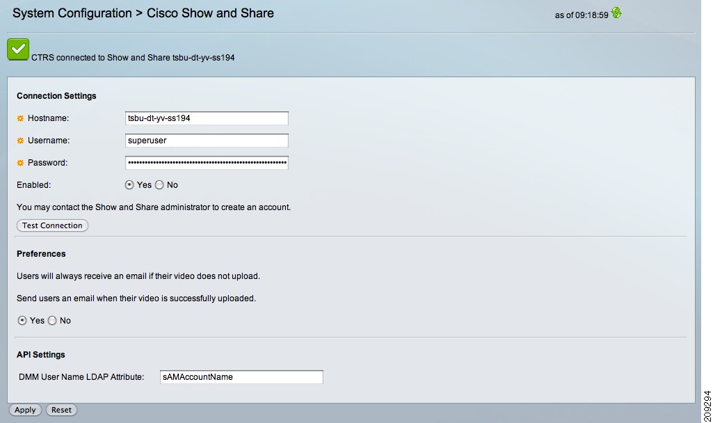Viewport: 713px width, 423px height.
Task: Click the Apply button
Action: pyautogui.click(x=25, y=410)
